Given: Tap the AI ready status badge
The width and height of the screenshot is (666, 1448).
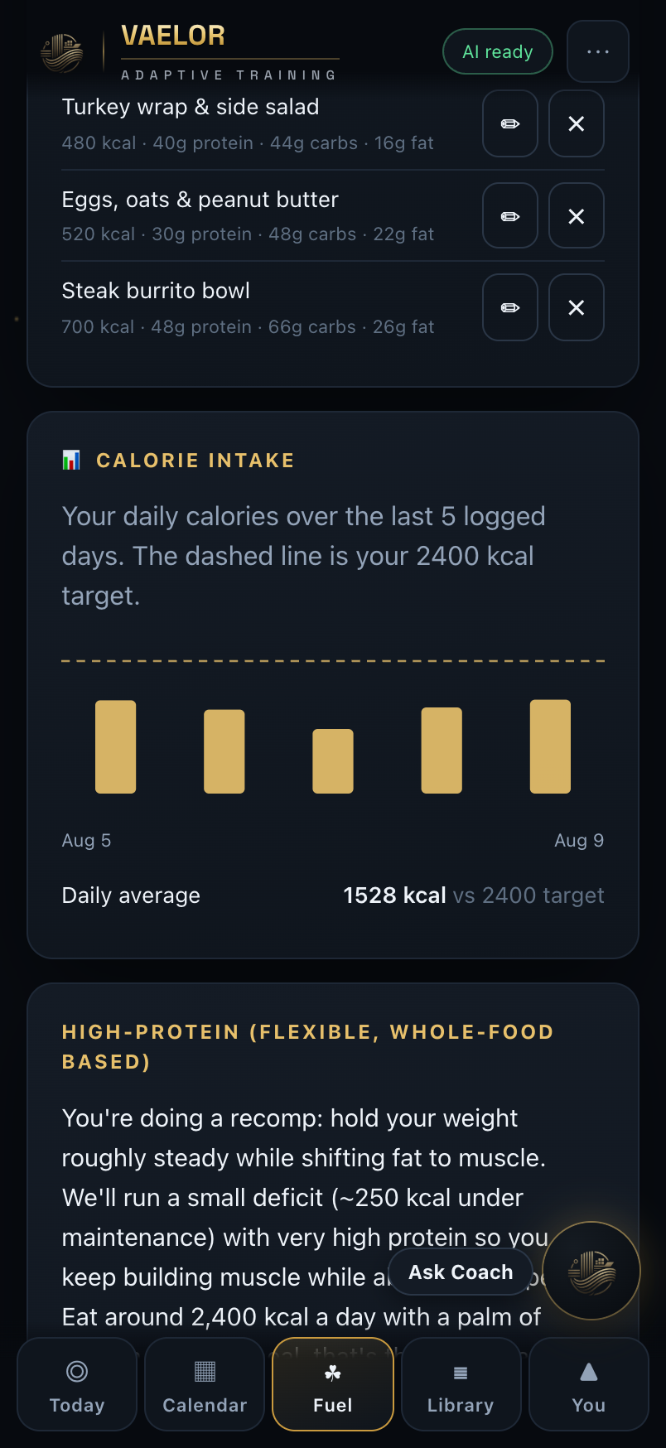Looking at the screenshot, I should pyautogui.click(x=498, y=51).
